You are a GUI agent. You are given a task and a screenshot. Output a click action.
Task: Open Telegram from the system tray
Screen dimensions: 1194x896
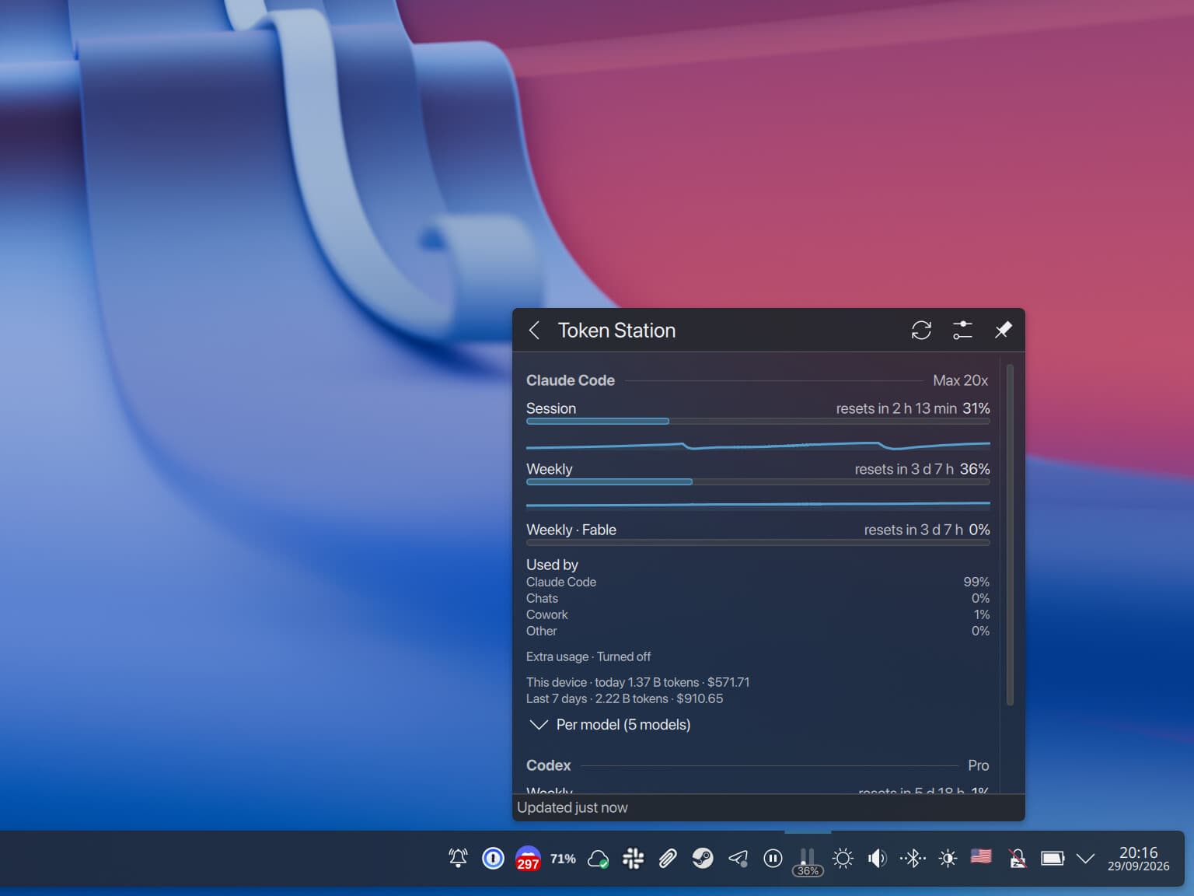[738, 858]
